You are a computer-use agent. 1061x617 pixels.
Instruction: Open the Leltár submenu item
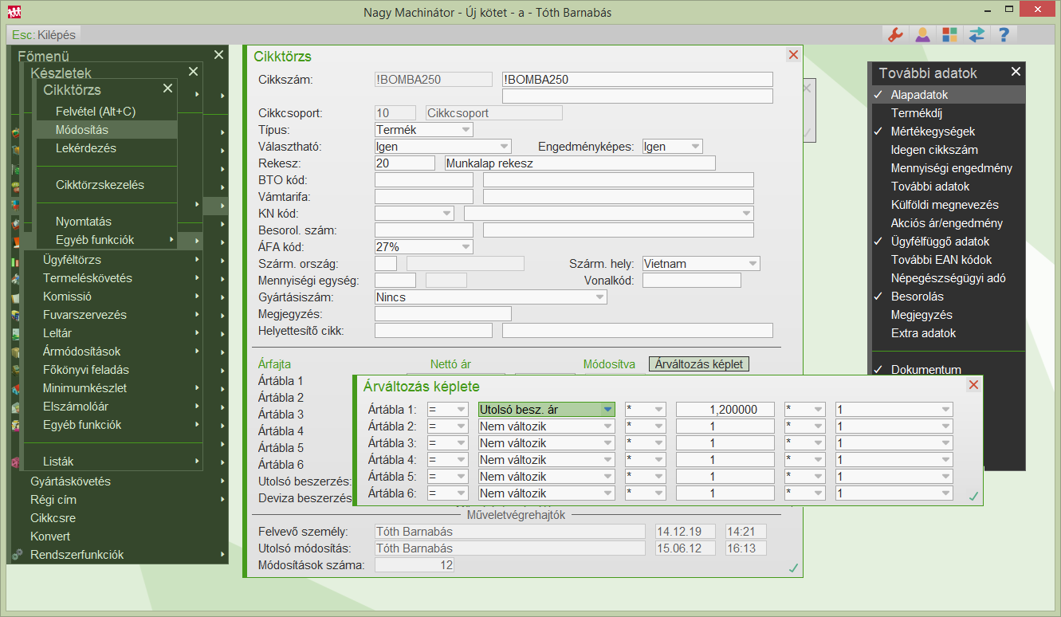(57, 333)
